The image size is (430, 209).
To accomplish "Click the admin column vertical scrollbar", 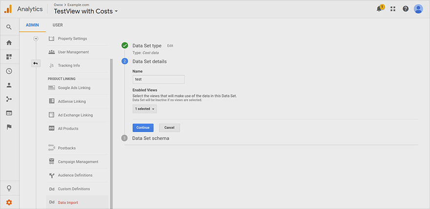I will tap(111, 134).
